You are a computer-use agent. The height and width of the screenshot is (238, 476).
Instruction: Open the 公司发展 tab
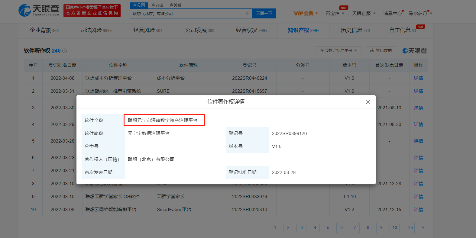point(199,30)
